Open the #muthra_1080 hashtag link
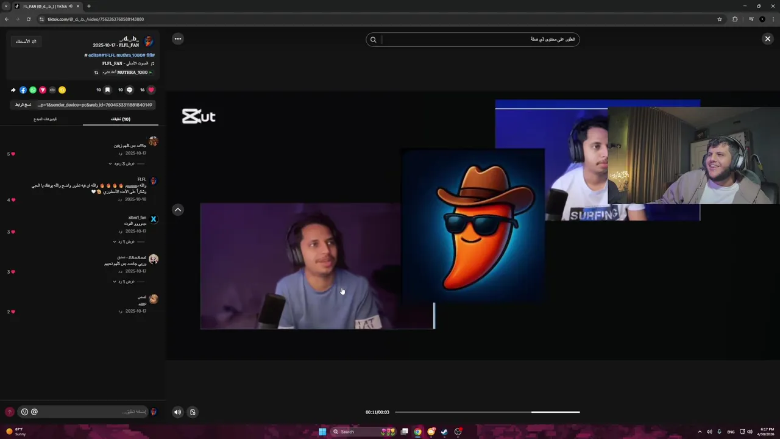The width and height of the screenshot is (780, 439). [131, 55]
